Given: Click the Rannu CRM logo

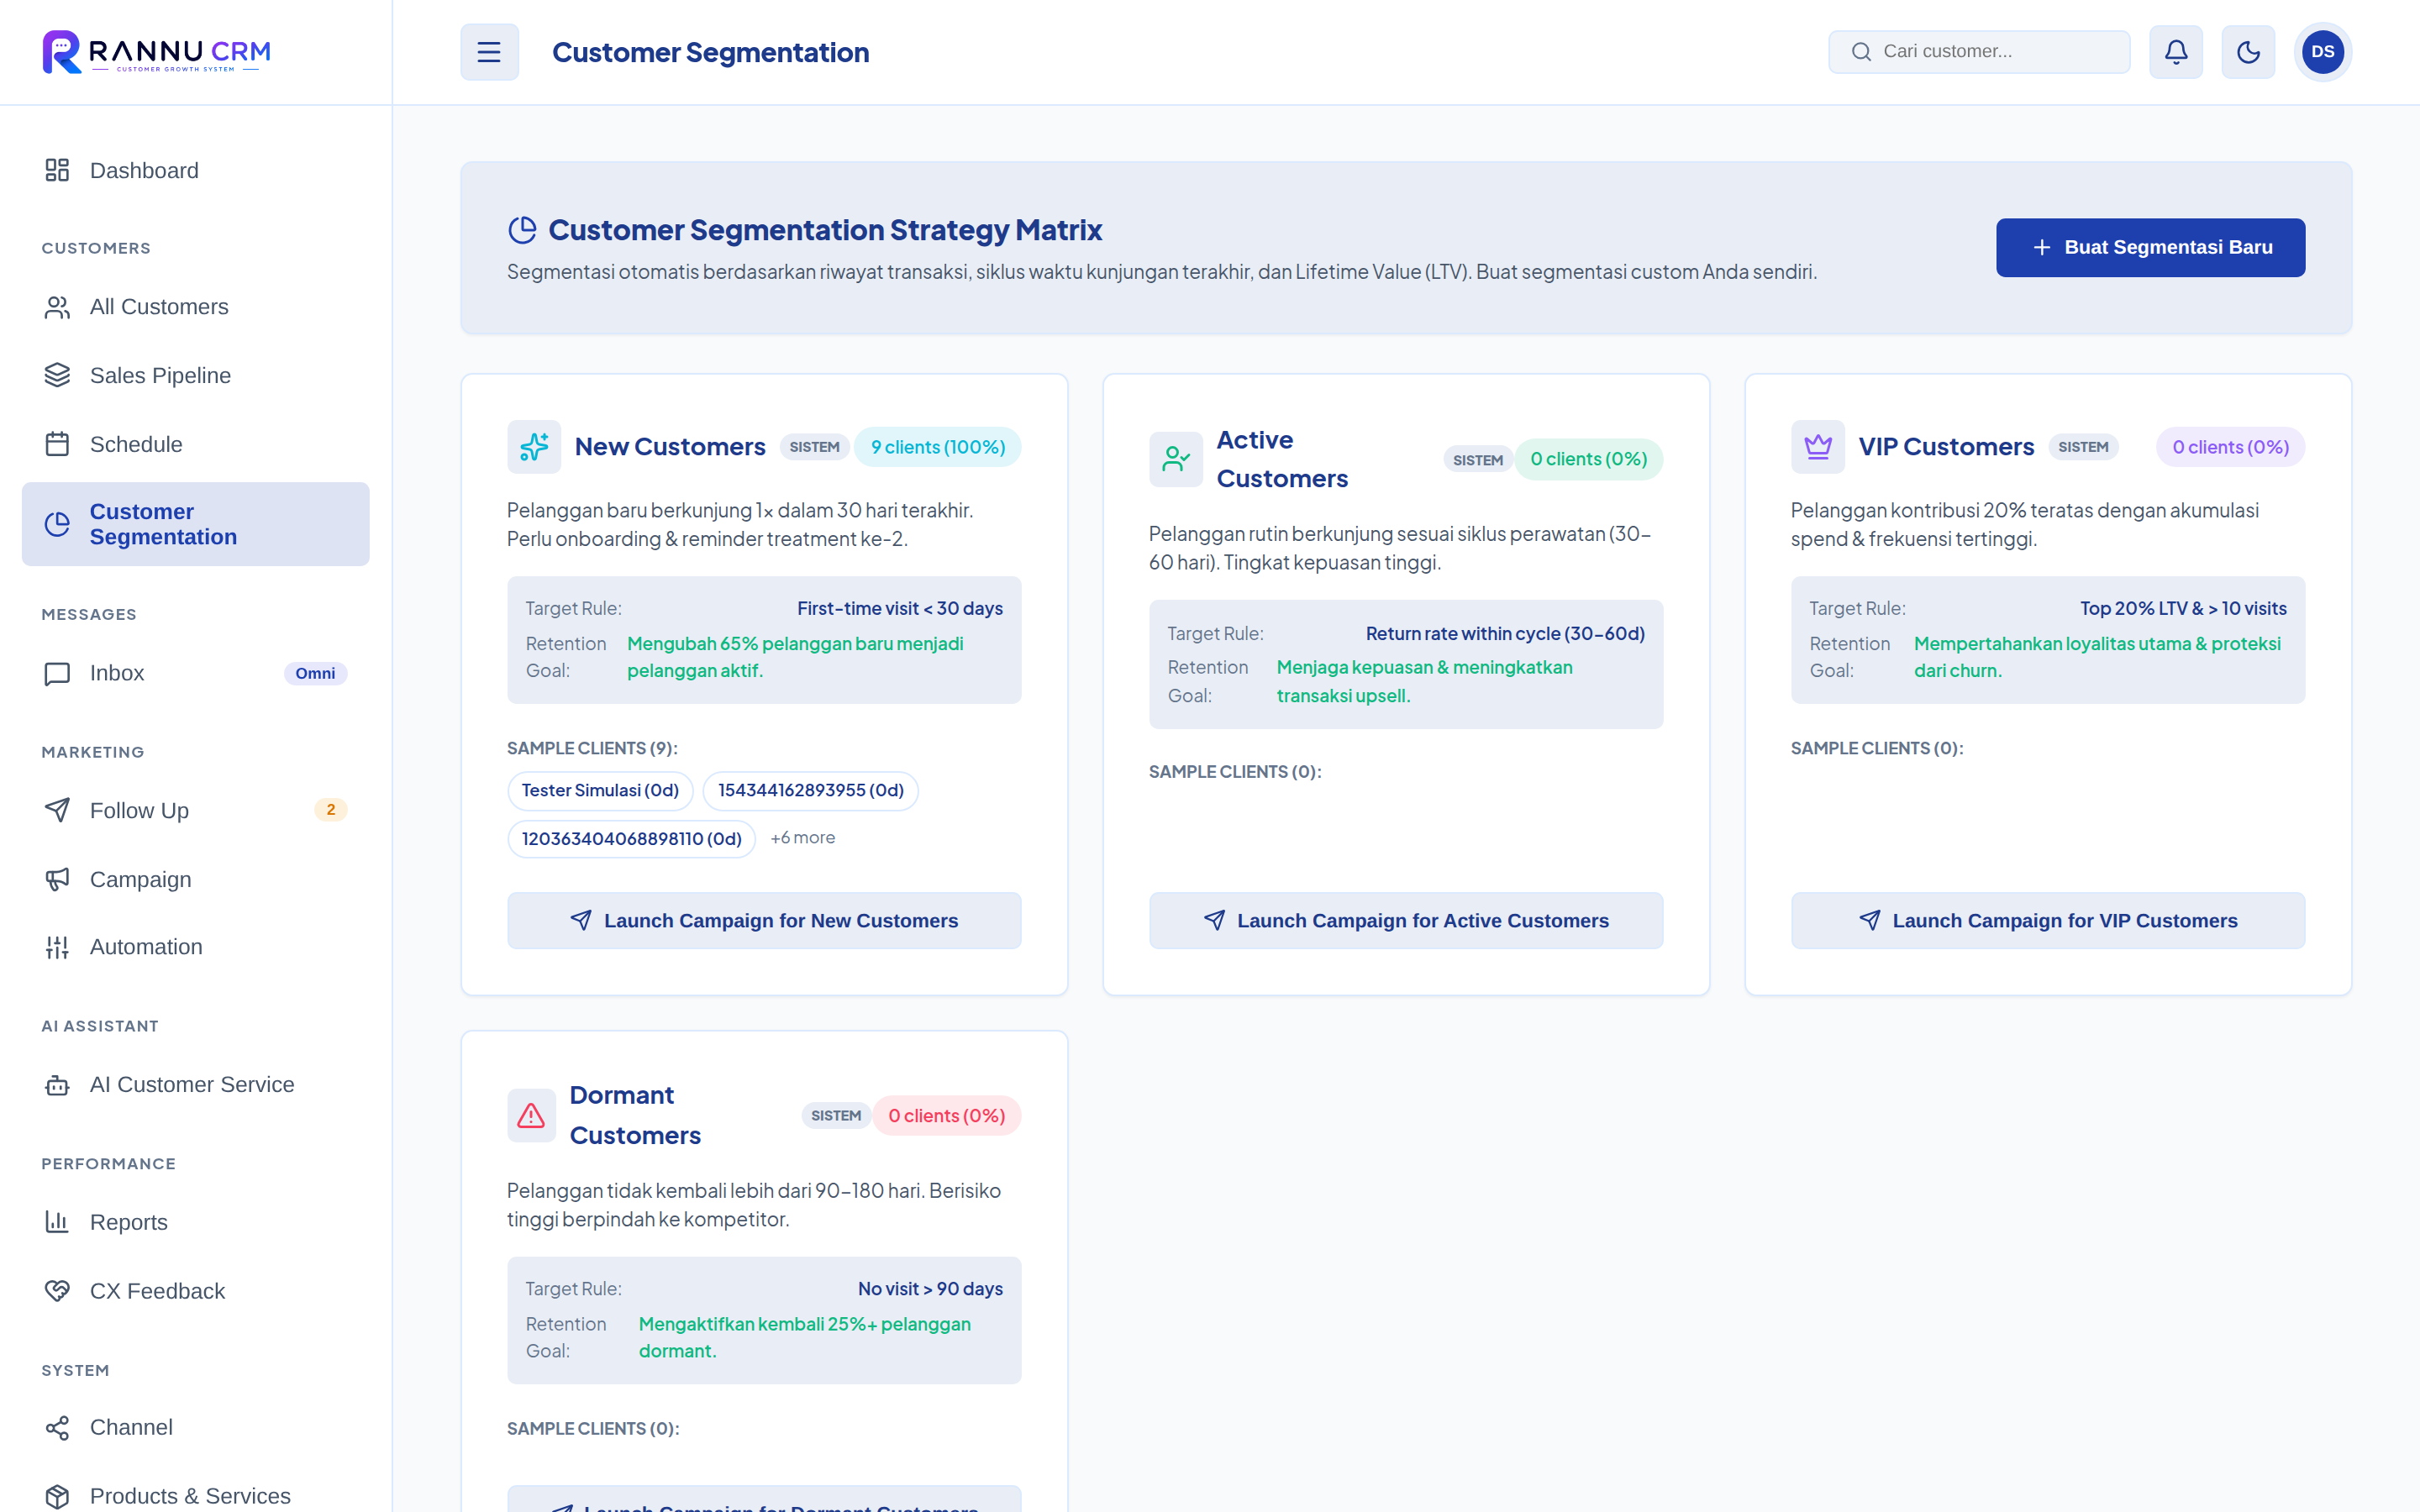Looking at the screenshot, I should point(157,52).
